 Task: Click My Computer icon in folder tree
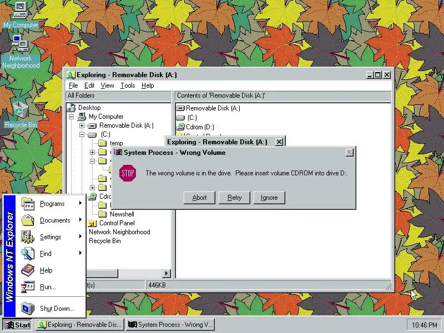(x=82, y=117)
